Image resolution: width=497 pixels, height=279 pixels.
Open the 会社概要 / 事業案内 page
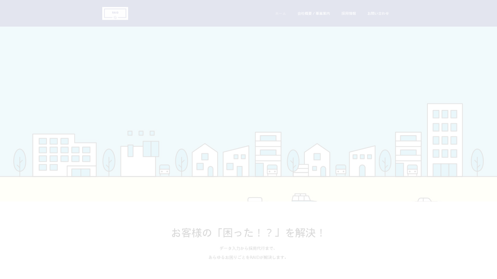[314, 14]
